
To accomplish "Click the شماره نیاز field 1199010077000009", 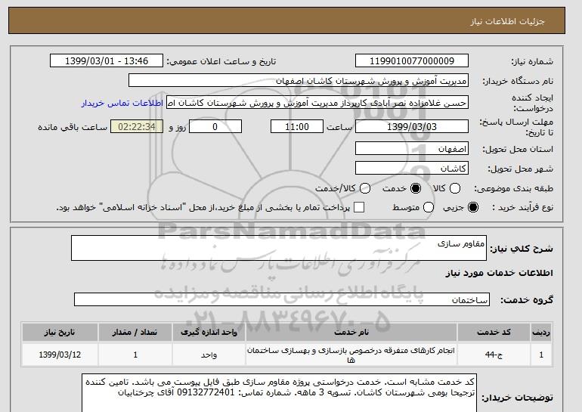I will click(x=412, y=61).
